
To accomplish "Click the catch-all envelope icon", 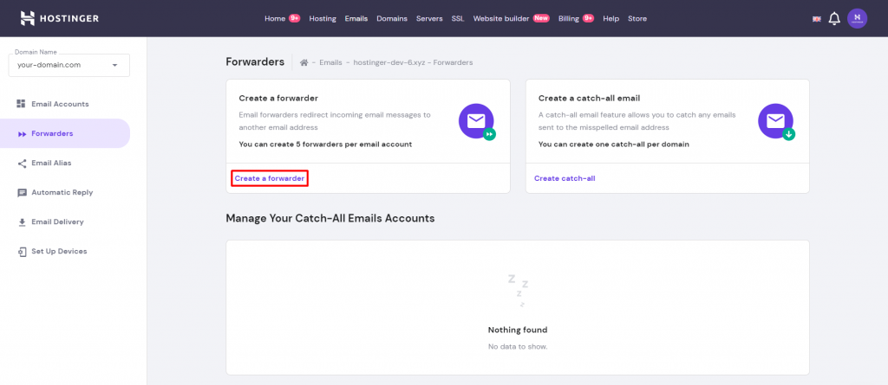I will click(x=775, y=122).
